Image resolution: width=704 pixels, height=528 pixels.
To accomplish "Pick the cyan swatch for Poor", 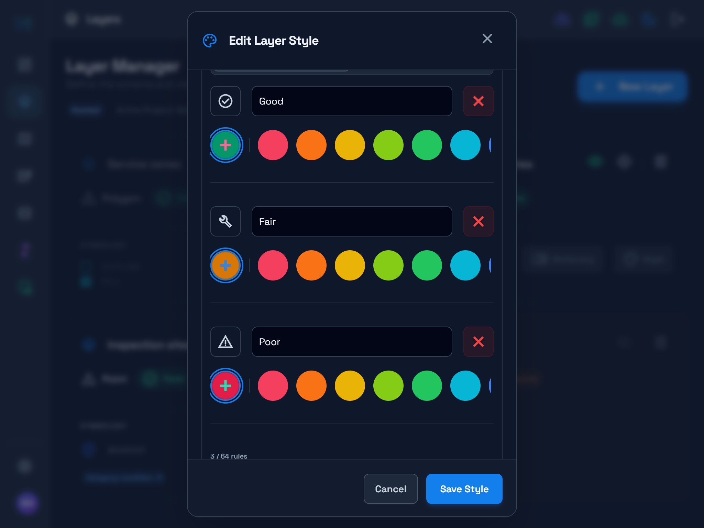I will 465,386.
